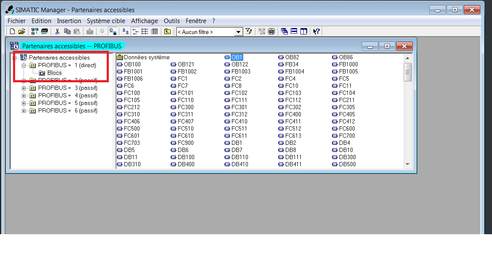Go up one level with folder icon
The height and width of the screenshot is (272, 492).
[x=167, y=31]
